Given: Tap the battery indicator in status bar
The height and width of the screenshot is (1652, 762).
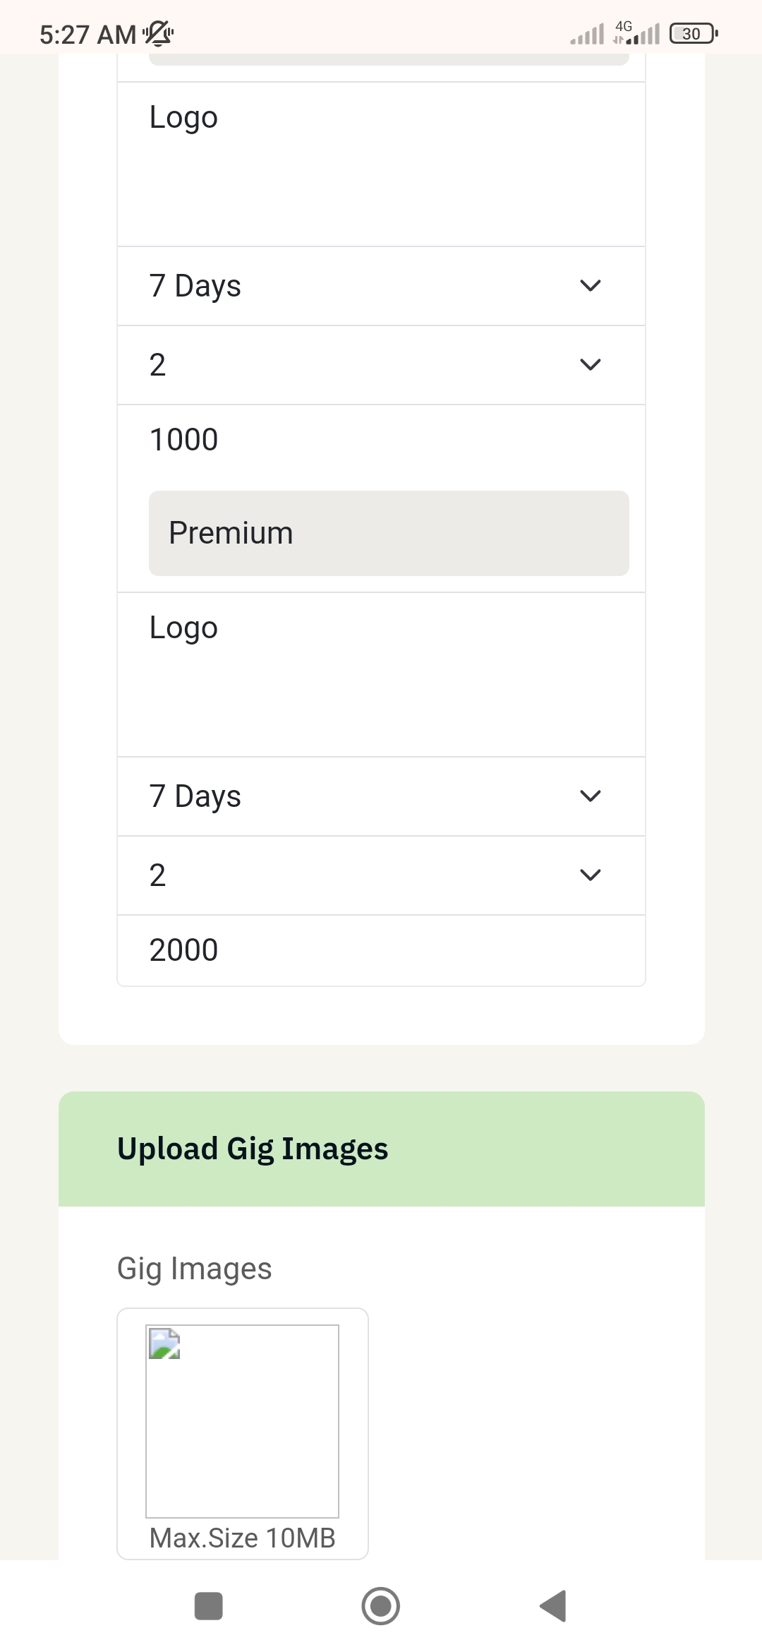Looking at the screenshot, I should pos(694,33).
